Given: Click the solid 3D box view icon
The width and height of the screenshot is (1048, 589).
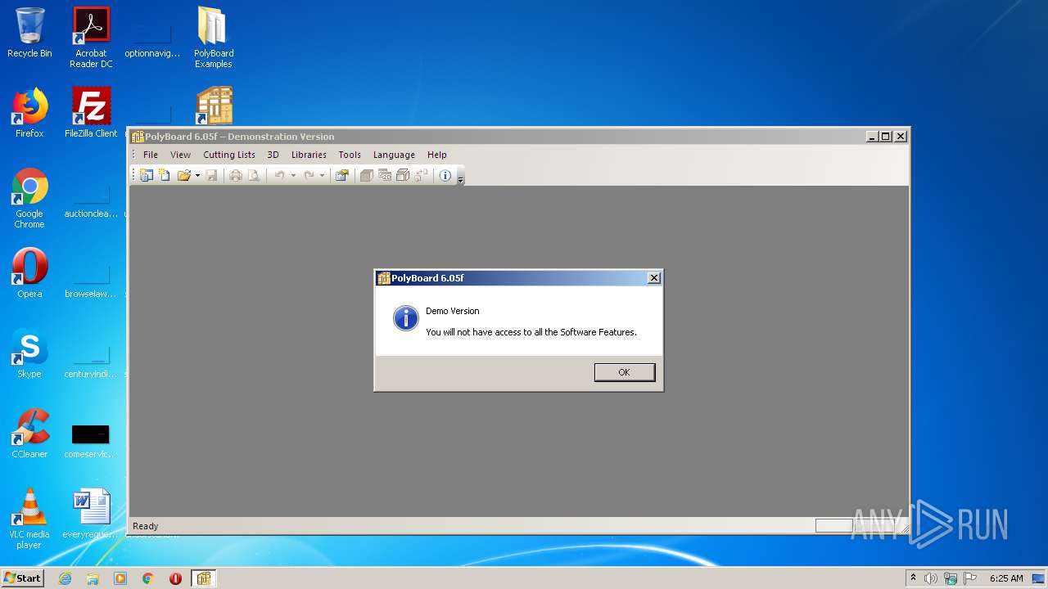Looking at the screenshot, I should tap(367, 175).
